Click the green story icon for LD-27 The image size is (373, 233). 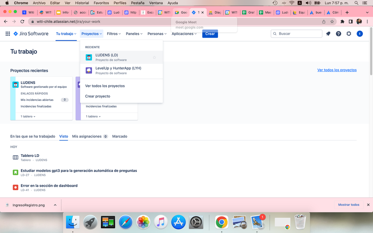point(15,173)
